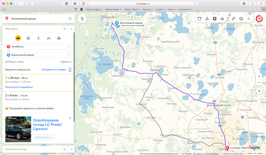Open the map options menu icon
The image size is (266, 155).
[249, 19]
